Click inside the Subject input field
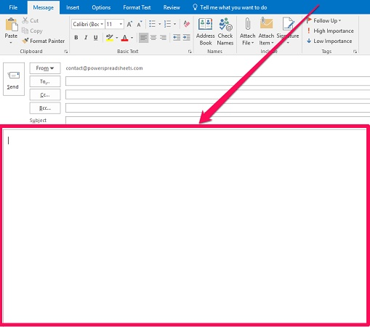 (x=217, y=121)
